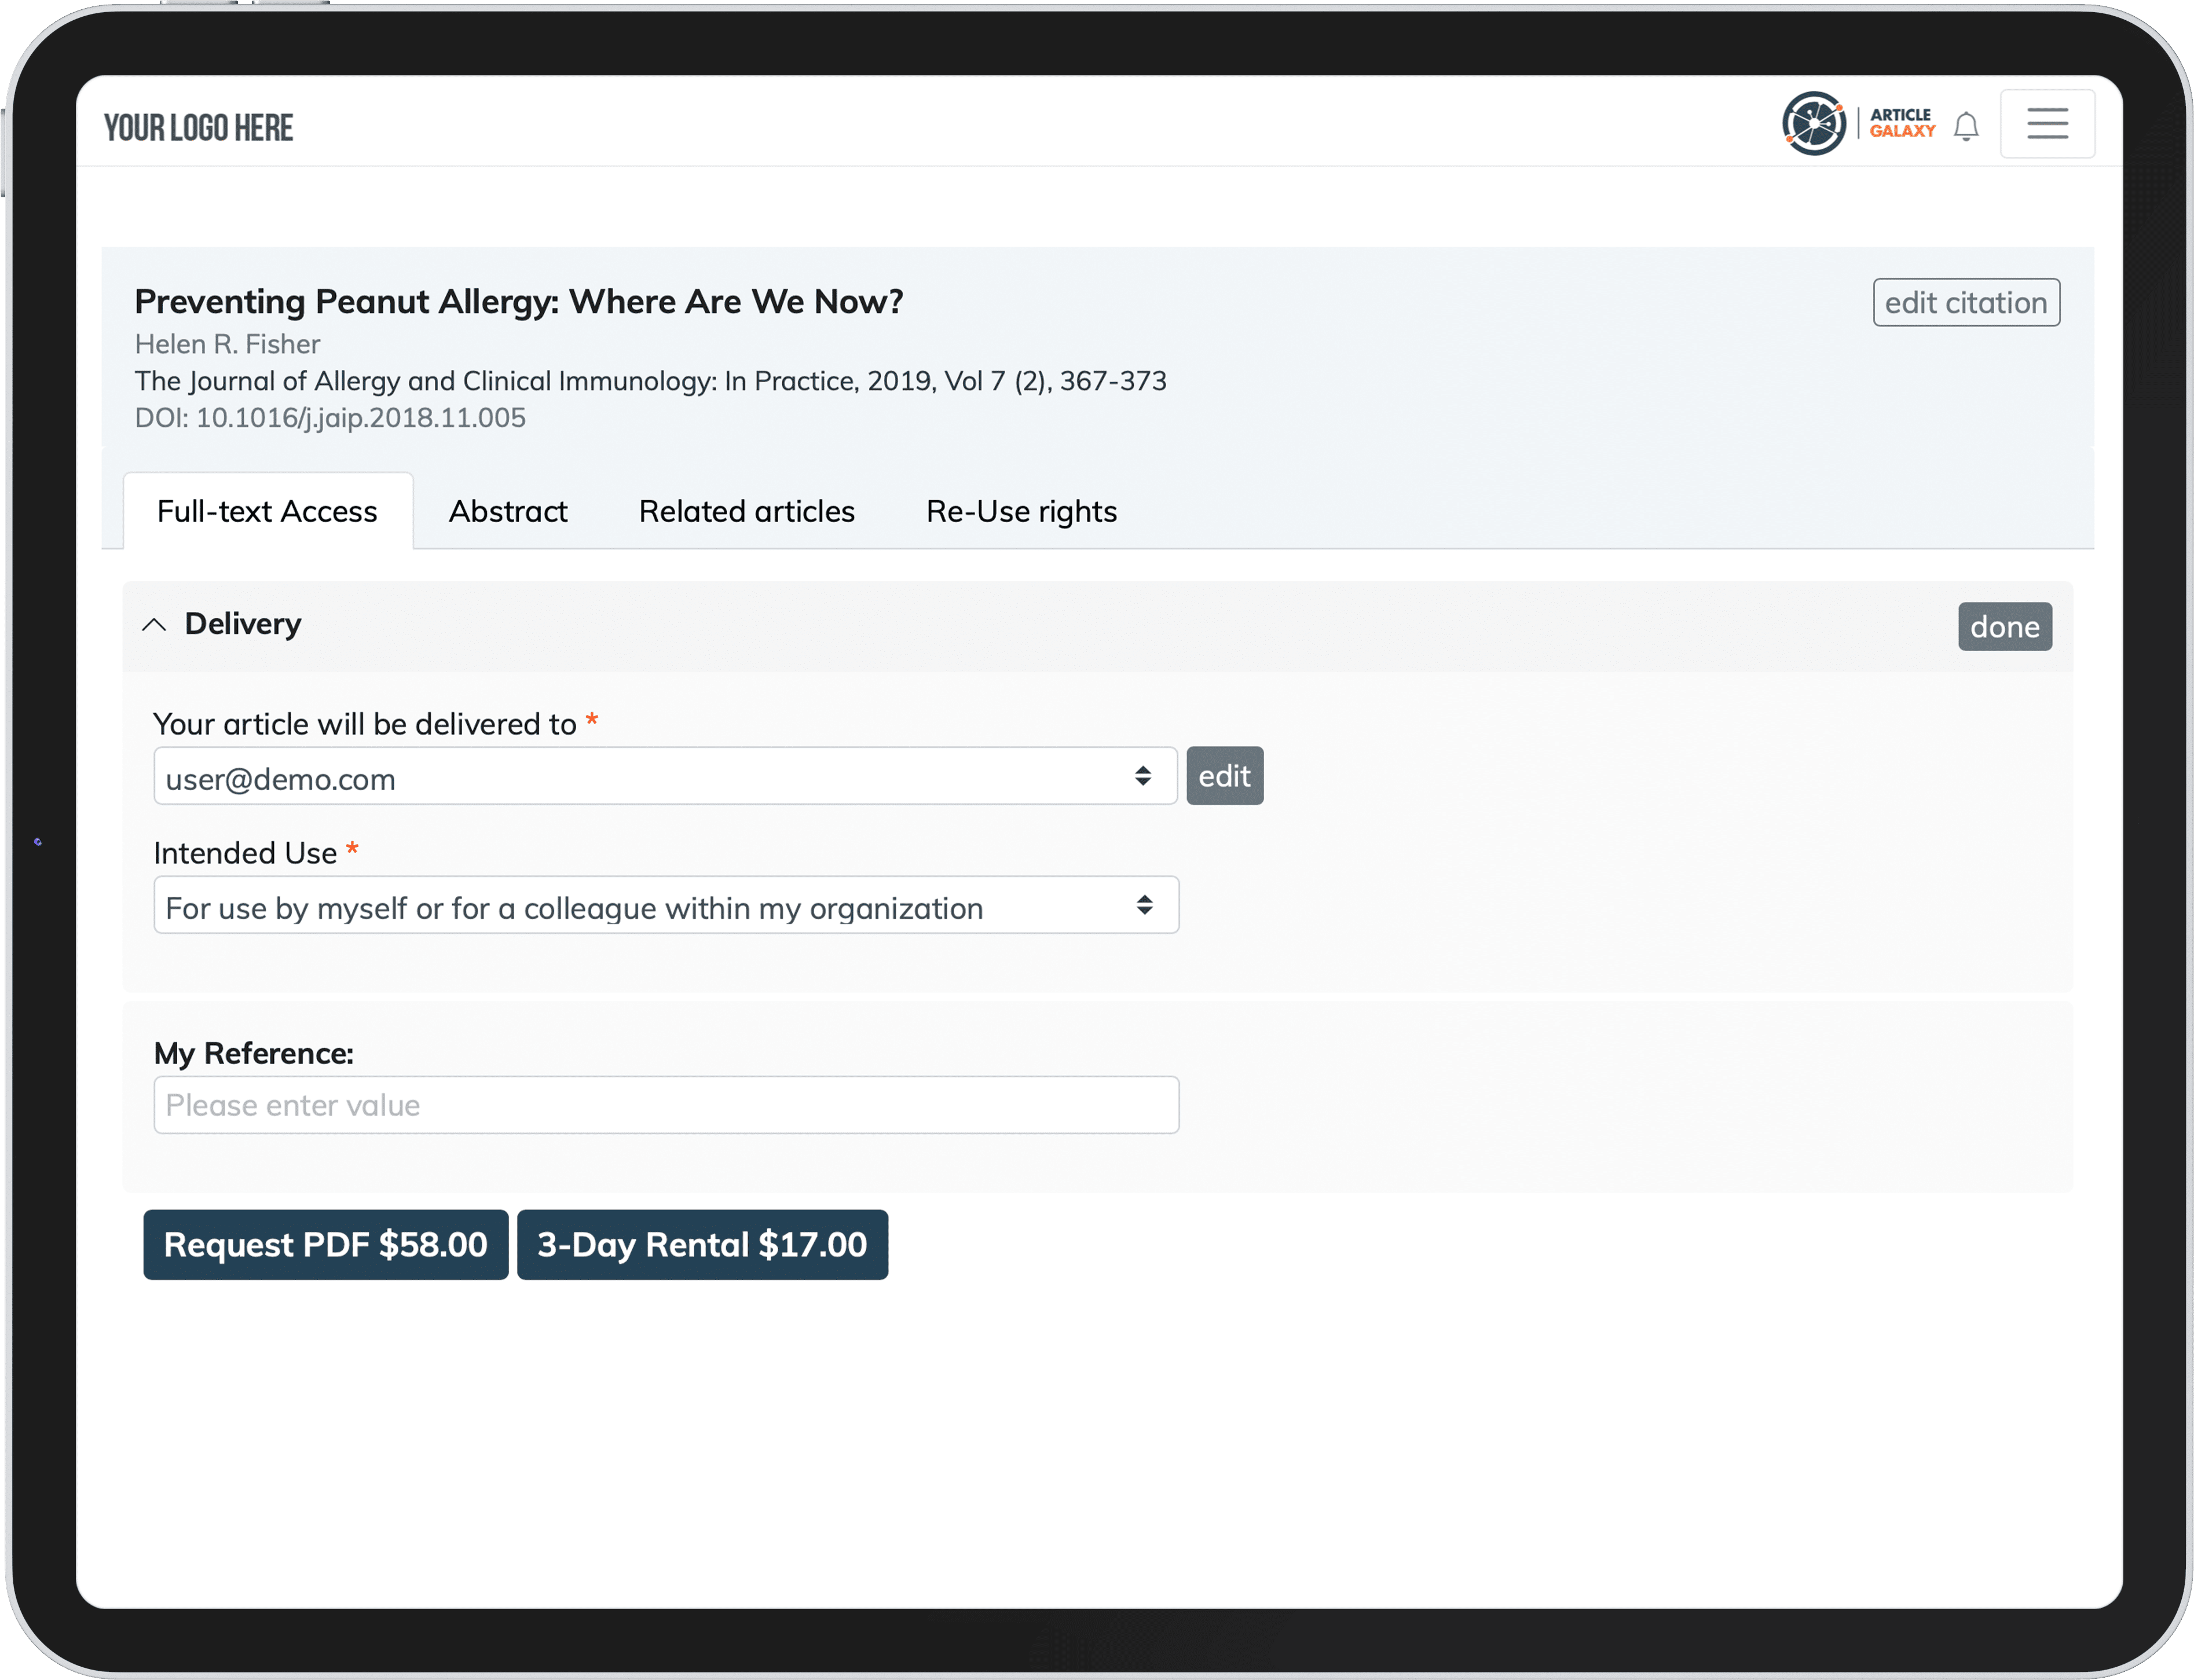This screenshot has height=1680, width=2194.
Task: Click the done button in Delivery
Action: tap(2004, 627)
